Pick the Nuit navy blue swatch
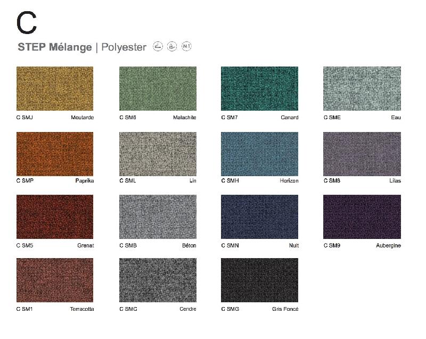Image resolution: width=426 pixels, height=339 pixels. 259,217
